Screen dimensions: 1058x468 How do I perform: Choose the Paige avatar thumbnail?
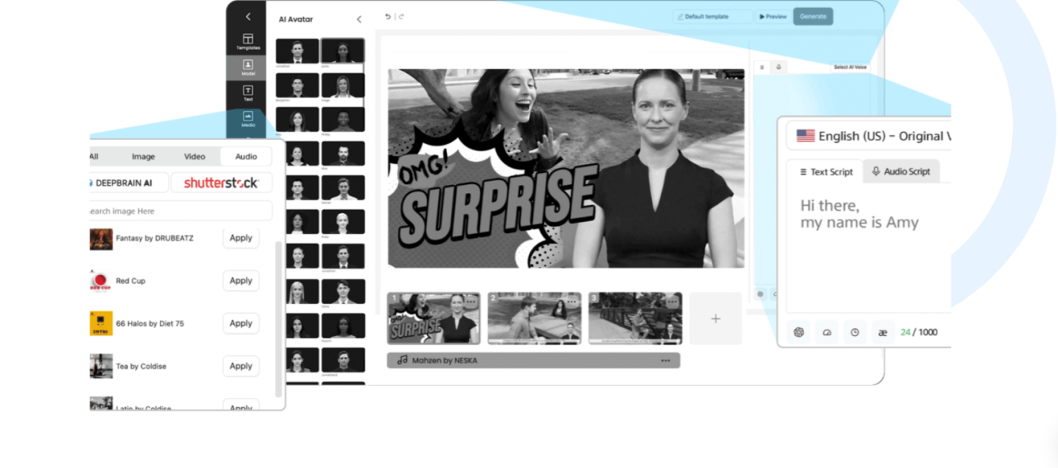(343, 86)
